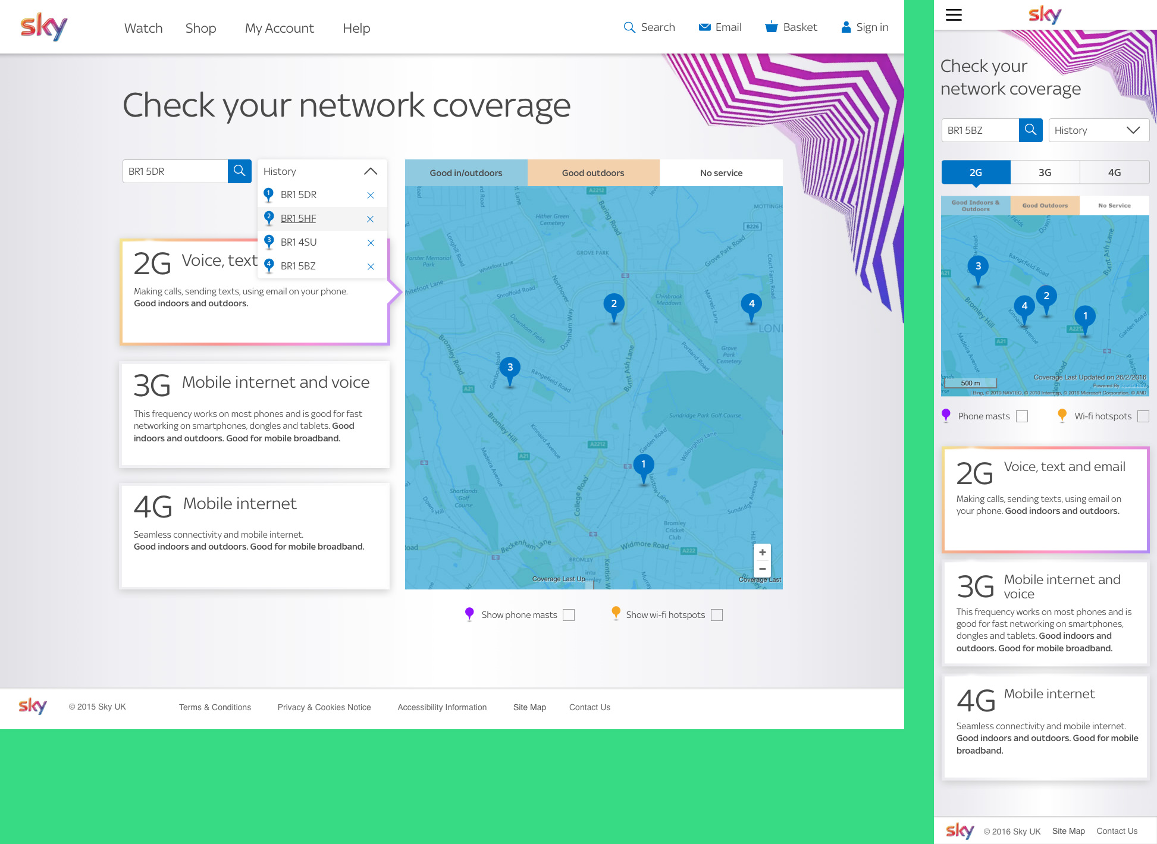The width and height of the screenshot is (1157, 844).
Task: Click map pin 3 on mobile map
Action: [x=978, y=271]
